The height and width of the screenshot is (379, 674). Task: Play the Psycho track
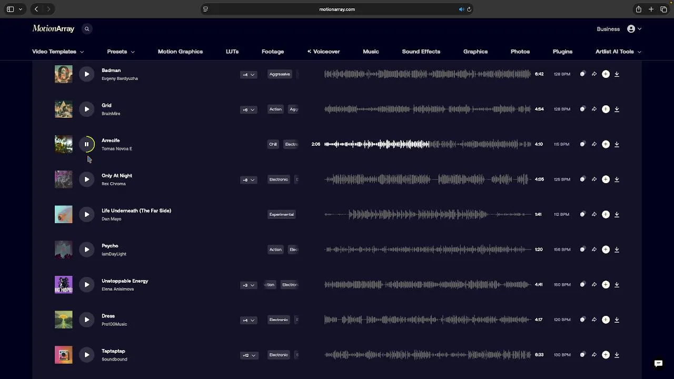click(x=87, y=250)
